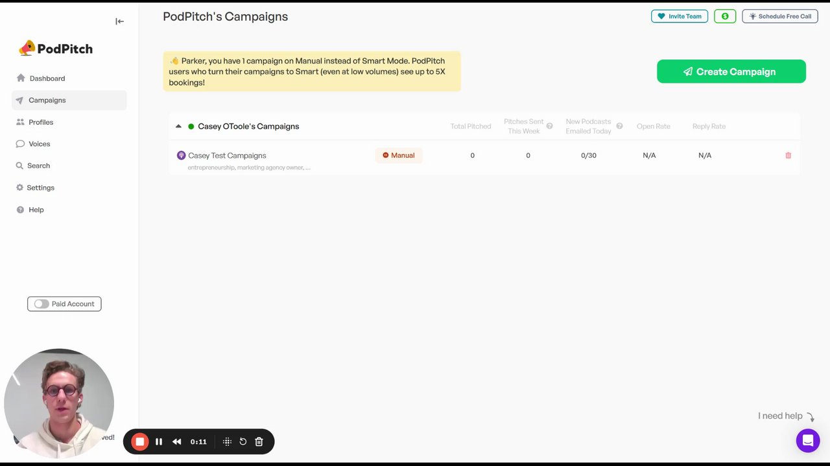The width and height of the screenshot is (830, 466).
Task: Click the Campaigns paper plane icon
Action: tap(19, 100)
